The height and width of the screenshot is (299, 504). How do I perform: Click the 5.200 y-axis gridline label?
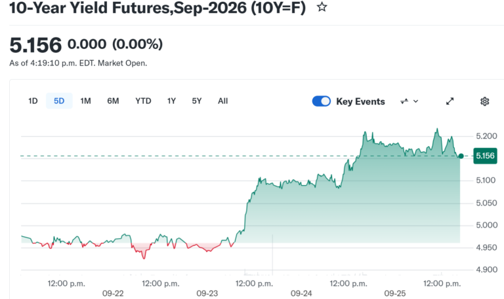coord(486,136)
